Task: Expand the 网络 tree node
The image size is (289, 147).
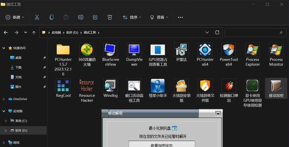Action: pyautogui.click(x=4, y=143)
